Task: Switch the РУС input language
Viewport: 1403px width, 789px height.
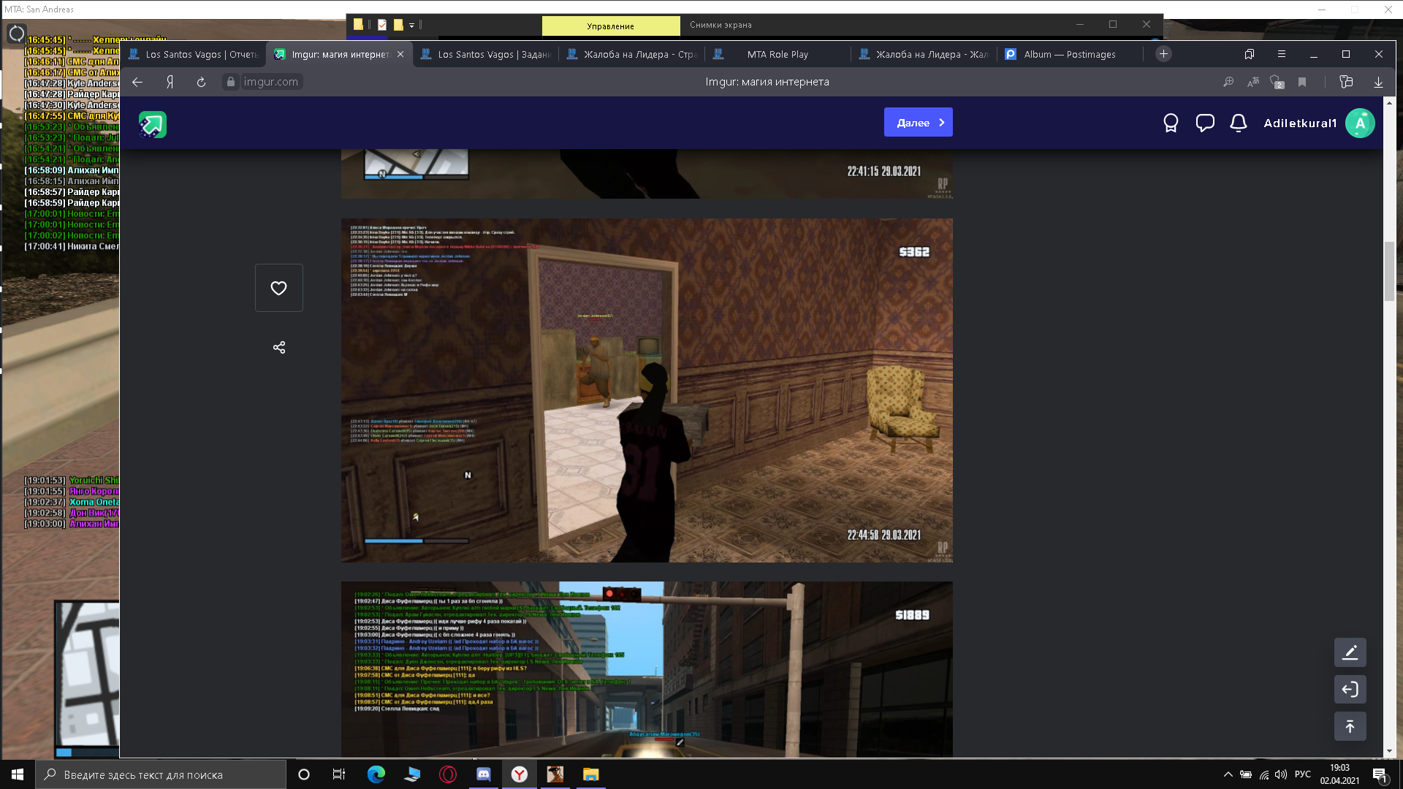Action: point(1303,774)
